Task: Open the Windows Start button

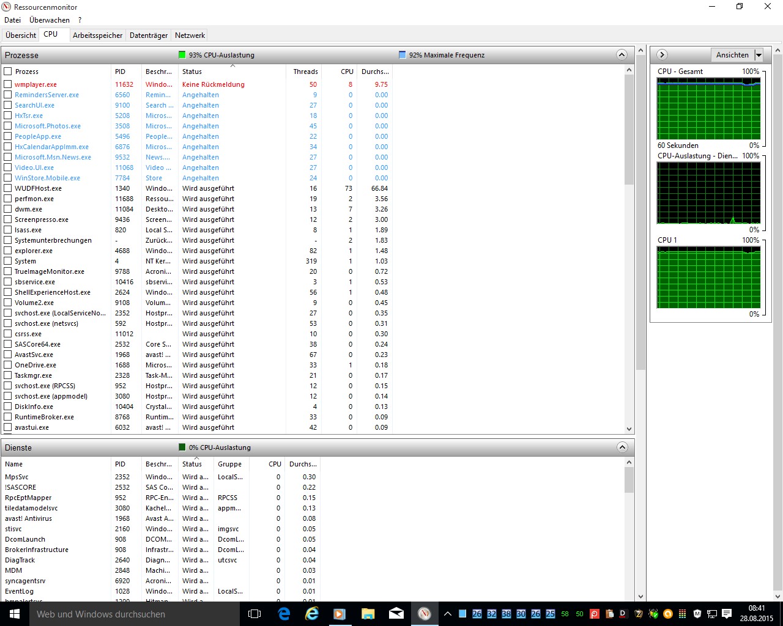Action: (x=15, y=614)
